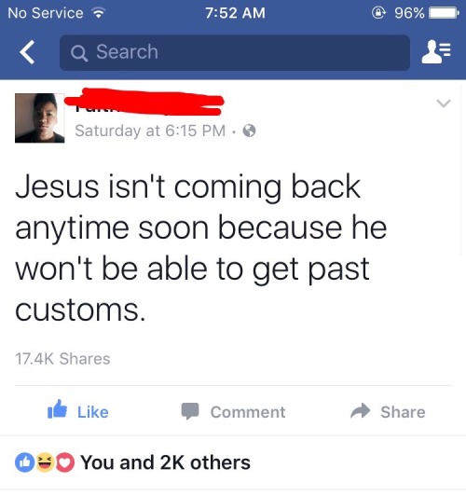Click the share arrow icon
466x496 pixels.
pyautogui.click(x=360, y=411)
